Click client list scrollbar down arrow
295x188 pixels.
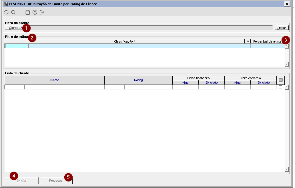[287, 169]
